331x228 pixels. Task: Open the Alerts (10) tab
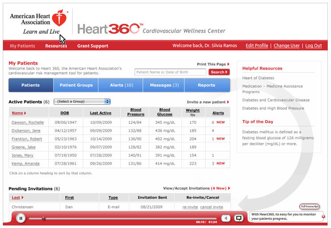(122, 85)
